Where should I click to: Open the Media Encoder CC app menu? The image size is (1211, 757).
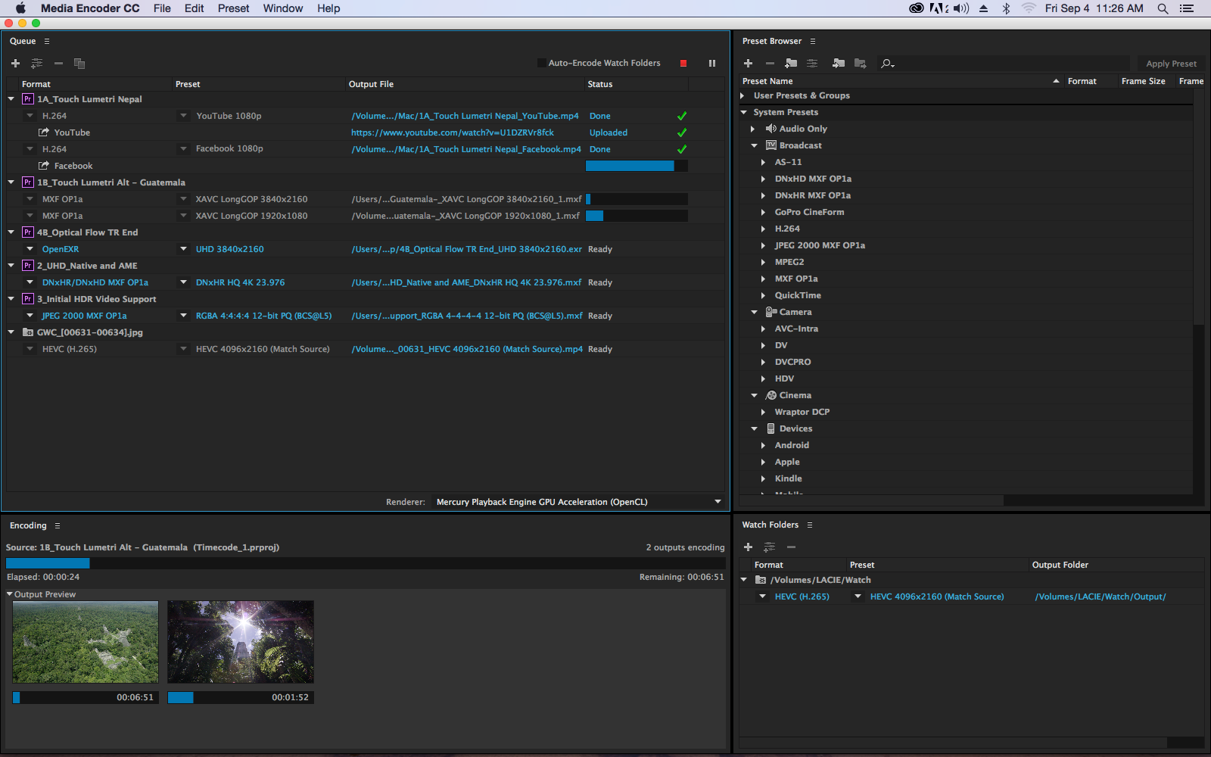click(90, 8)
